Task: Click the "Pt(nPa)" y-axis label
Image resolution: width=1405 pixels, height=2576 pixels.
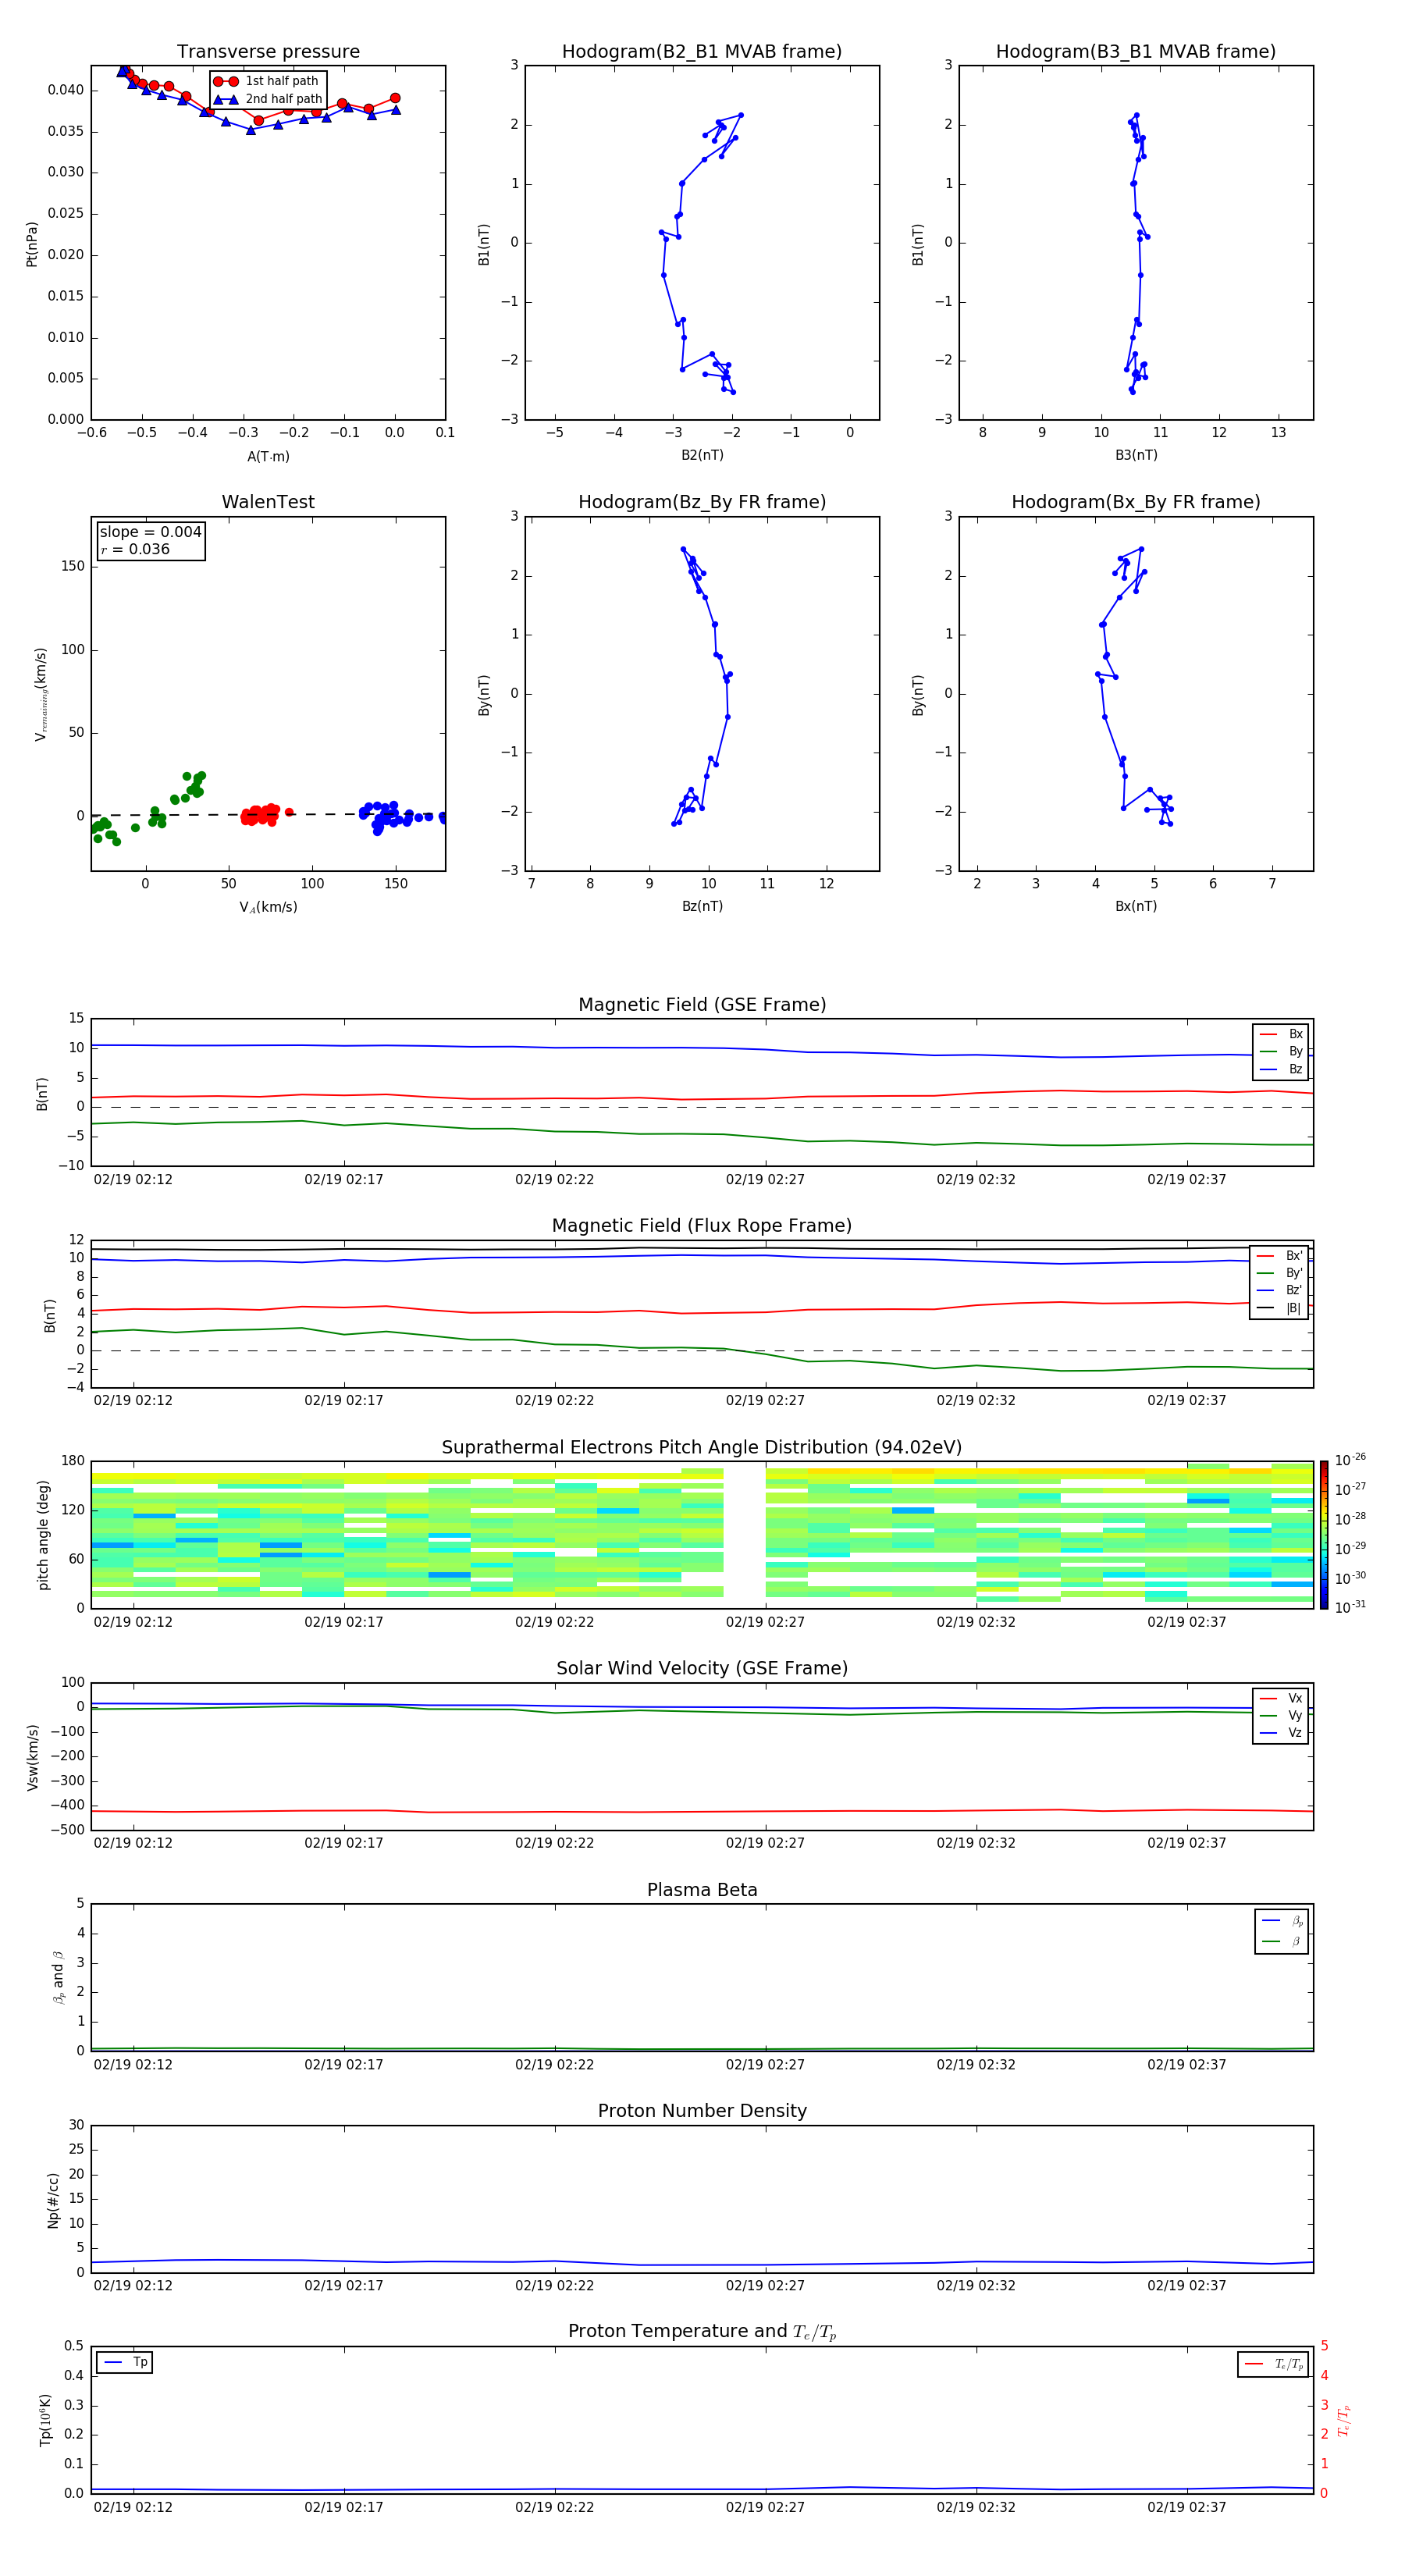Action: click(x=32, y=244)
